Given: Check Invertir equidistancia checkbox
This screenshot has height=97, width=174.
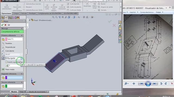Looking at the screenshot, I should tap(6, 62).
